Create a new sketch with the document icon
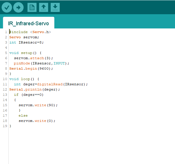Image resolution: width=175 pixels, height=164 pixels. pos(32,8)
